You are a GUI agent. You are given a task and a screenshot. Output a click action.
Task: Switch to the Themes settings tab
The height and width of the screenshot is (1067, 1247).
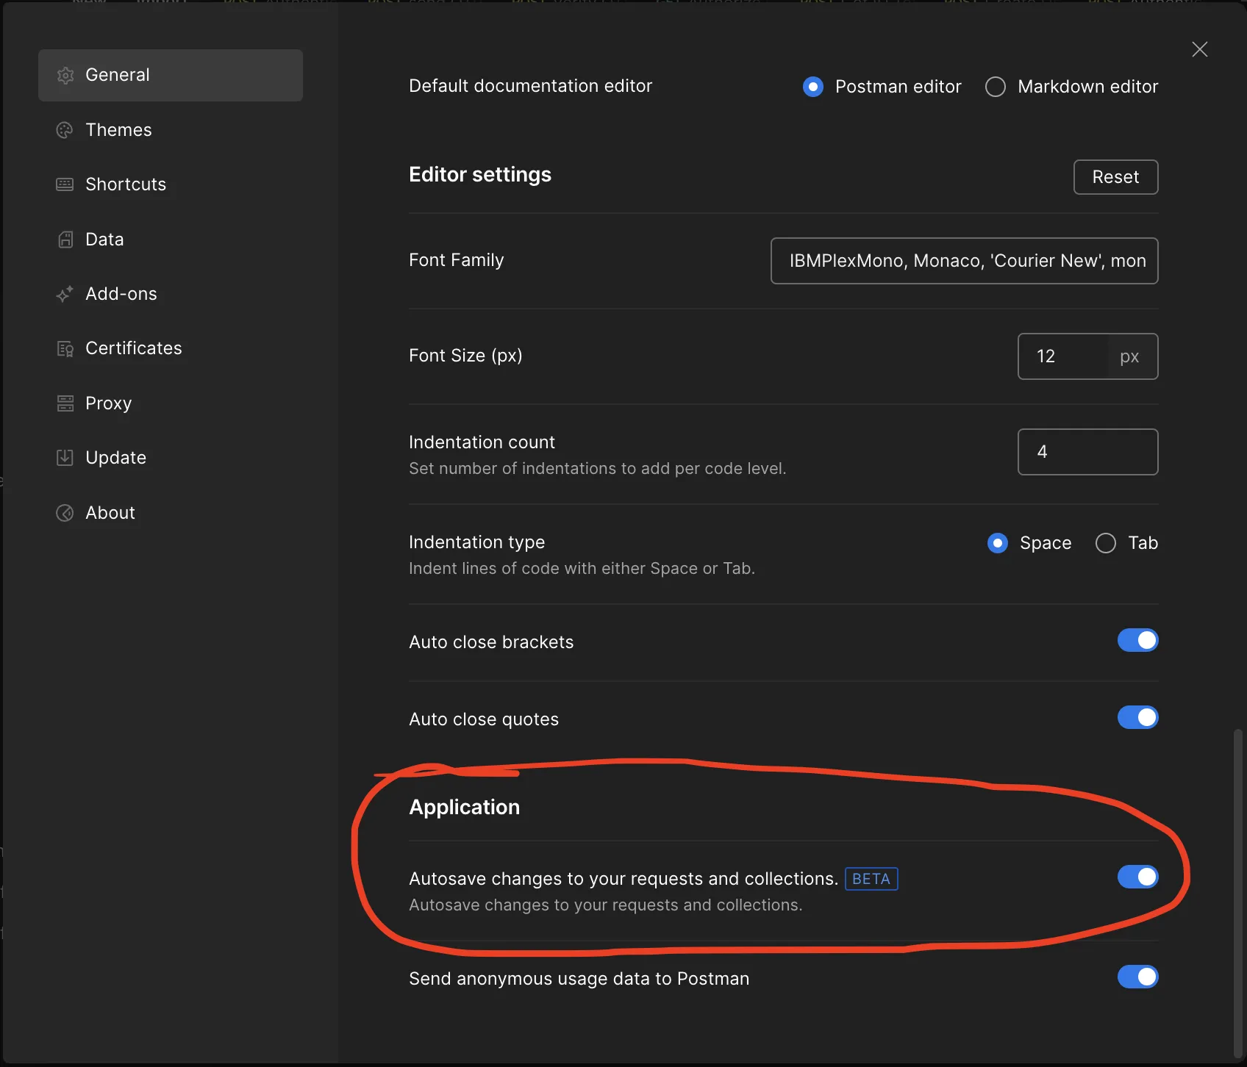pos(118,130)
